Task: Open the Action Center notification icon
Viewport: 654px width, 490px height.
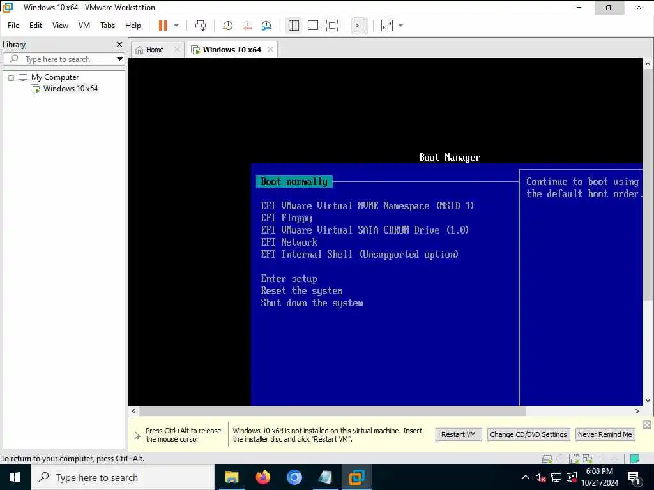Action: (x=634, y=478)
